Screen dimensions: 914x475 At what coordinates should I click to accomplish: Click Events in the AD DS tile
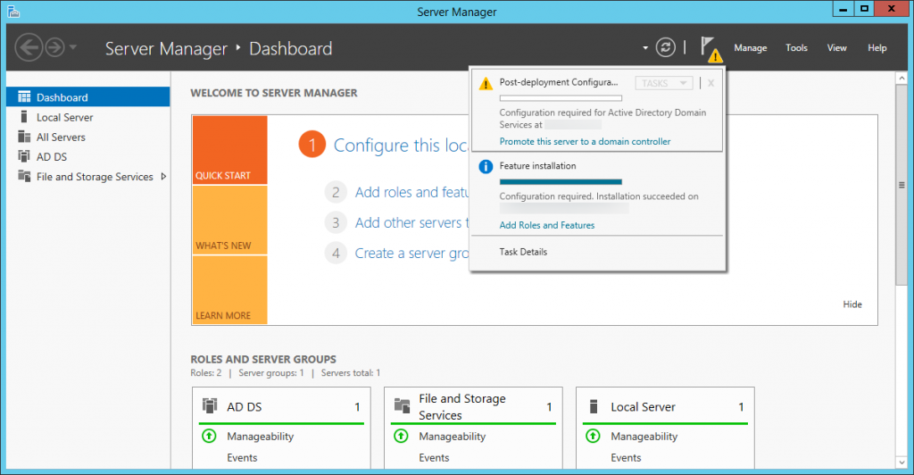click(x=242, y=457)
